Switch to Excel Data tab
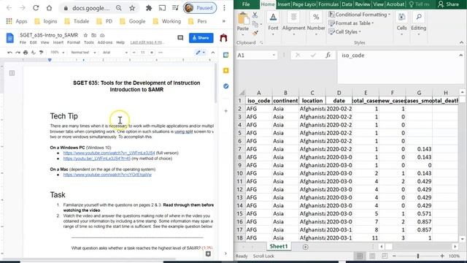 (347, 4)
